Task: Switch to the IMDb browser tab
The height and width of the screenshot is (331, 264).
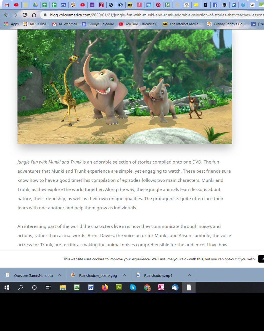Action: 130,5
